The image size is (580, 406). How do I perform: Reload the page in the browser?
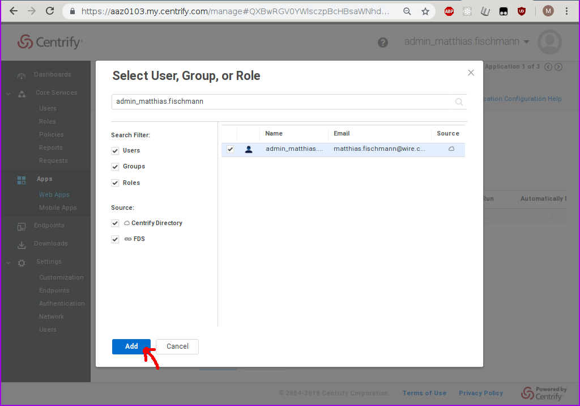[x=50, y=11]
